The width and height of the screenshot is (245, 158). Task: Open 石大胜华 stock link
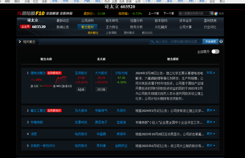pyautogui.click(x=81, y=111)
